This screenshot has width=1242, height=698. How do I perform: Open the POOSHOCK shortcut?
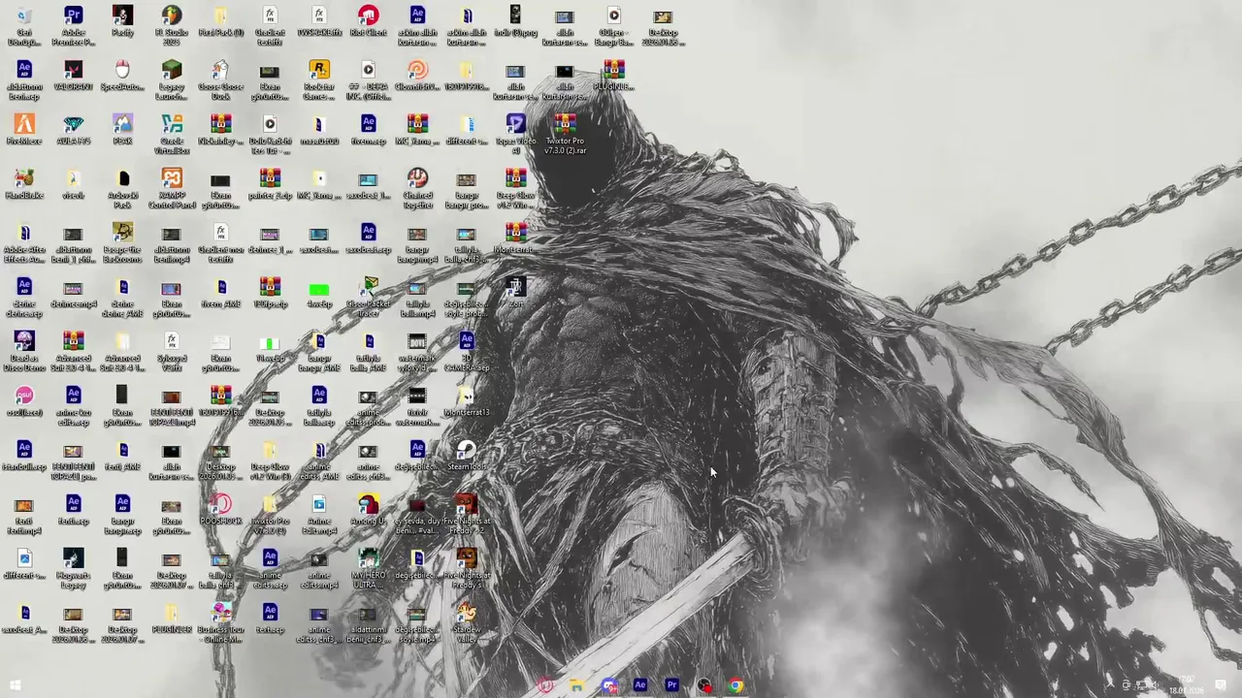[220, 510]
